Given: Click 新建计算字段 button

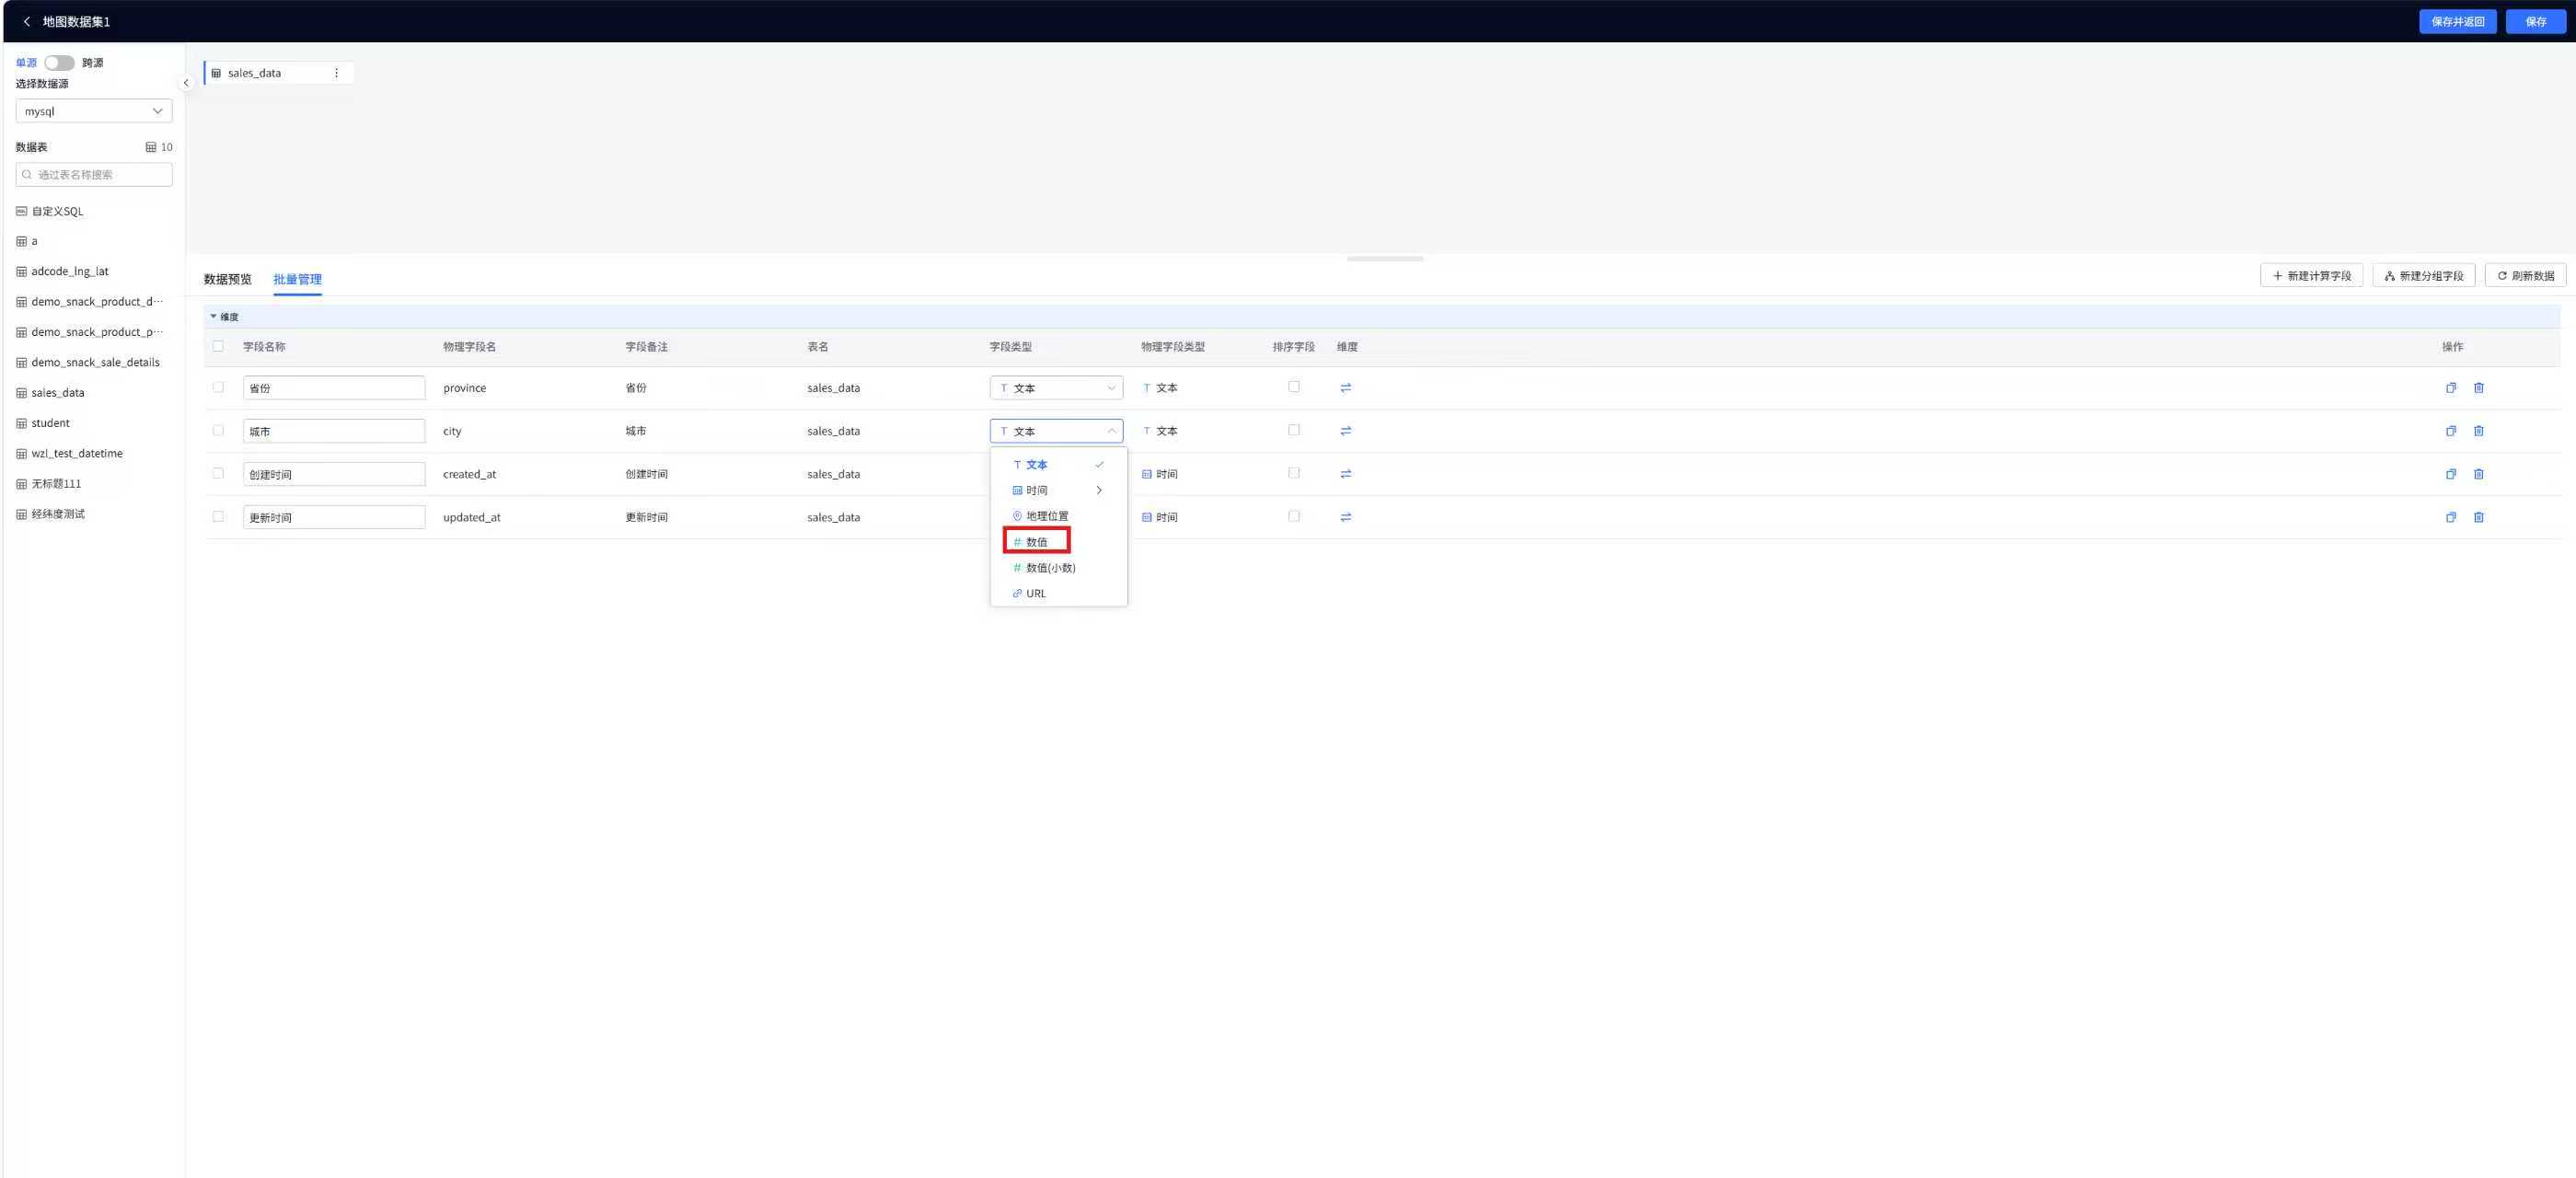Looking at the screenshot, I should [2311, 276].
